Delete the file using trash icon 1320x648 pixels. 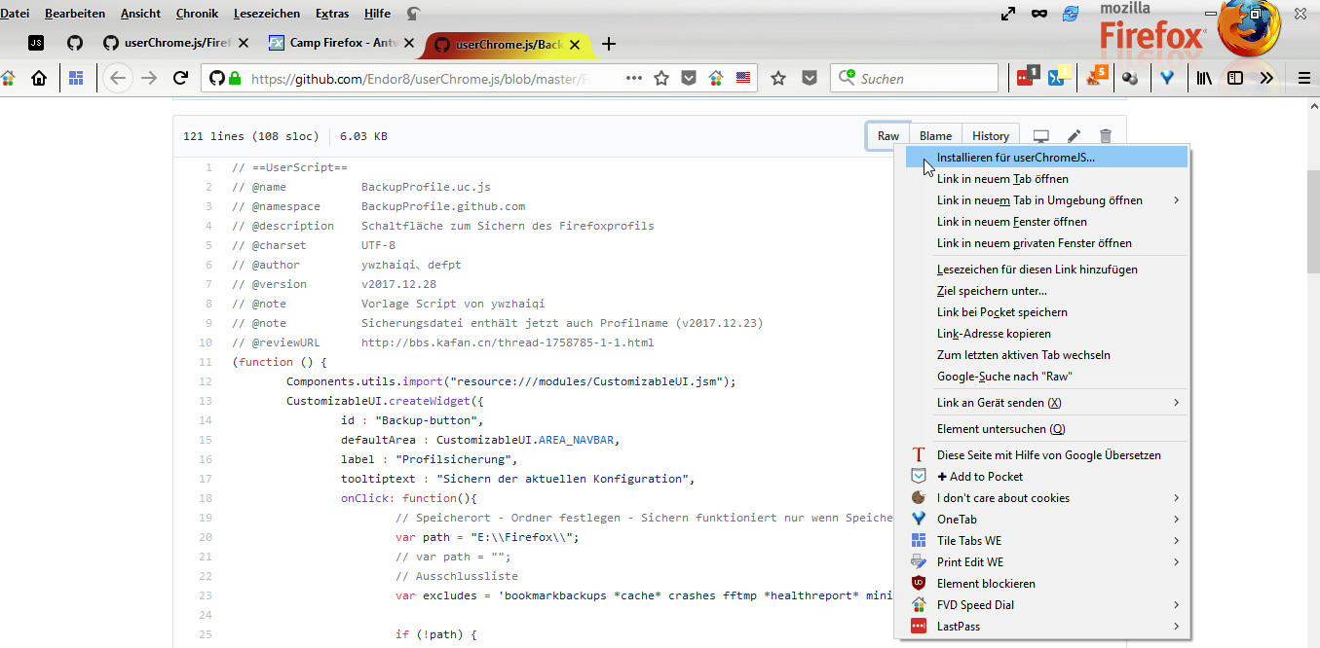[1105, 136]
